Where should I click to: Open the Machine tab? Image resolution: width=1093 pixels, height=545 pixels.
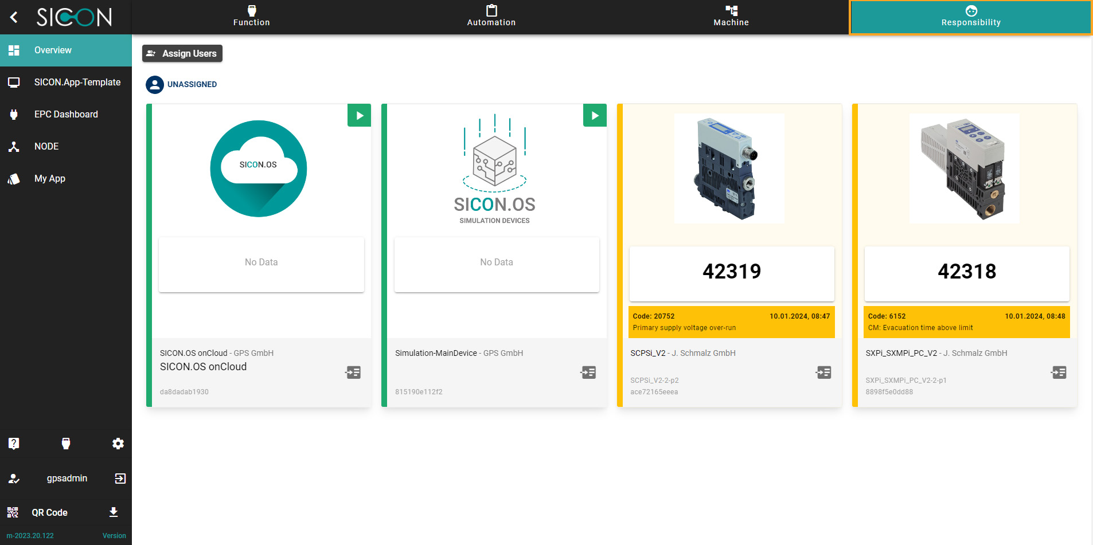(x=731, y=17)
